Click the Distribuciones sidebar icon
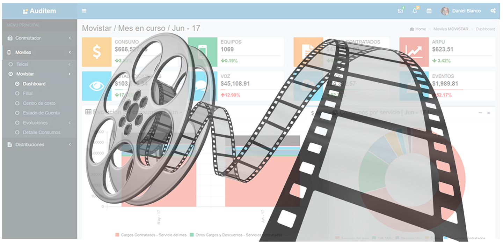The image size is (503, 242). tap(10, 144)
